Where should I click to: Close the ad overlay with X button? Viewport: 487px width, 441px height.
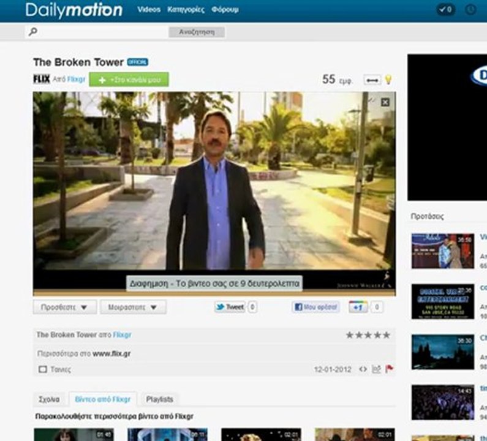385,102
